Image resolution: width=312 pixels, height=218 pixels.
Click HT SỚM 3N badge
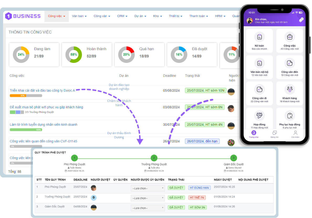pos(197,208)
